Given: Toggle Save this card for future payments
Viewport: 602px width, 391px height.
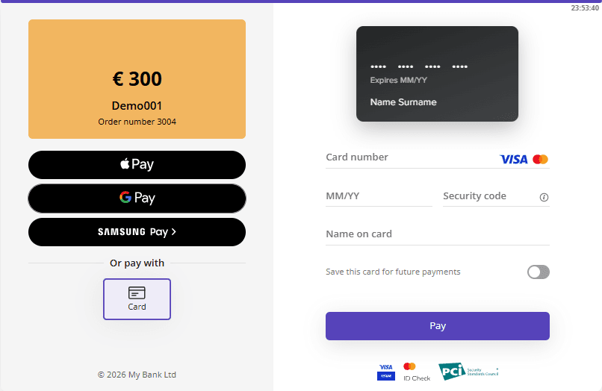Looking at the screenshot, I should [538, 272].
